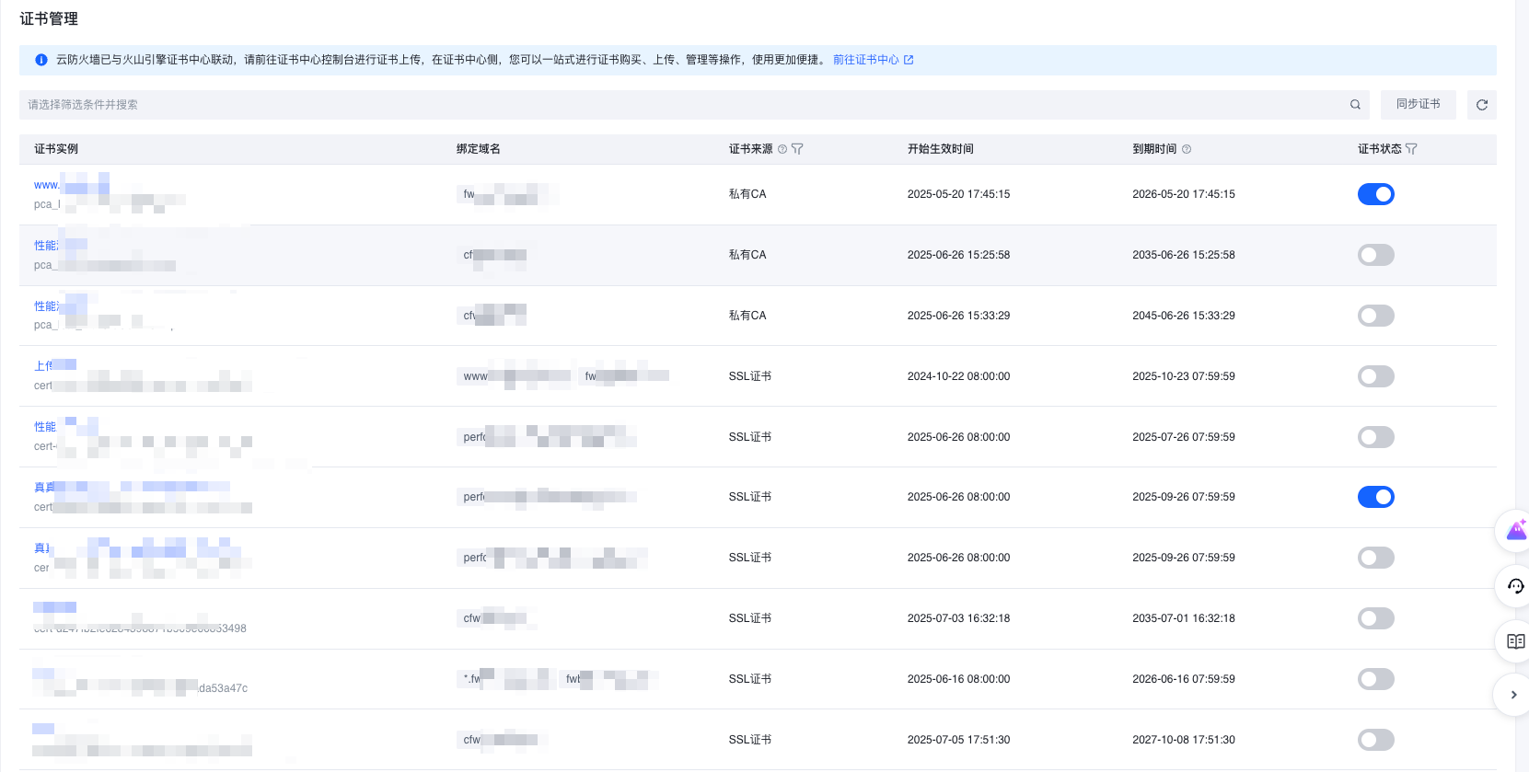1529x772 pixels.
Task: Open the documentation book icon
Action: (x=1515, y=641)
